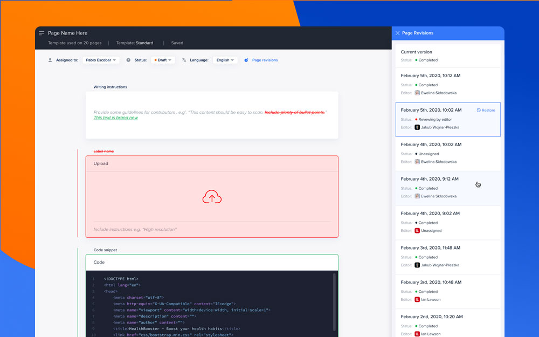Image resolution: width=539 pixels, height=337 pixels.
Task: Click the Assigned to person icon
Action: tap(50, 60)
